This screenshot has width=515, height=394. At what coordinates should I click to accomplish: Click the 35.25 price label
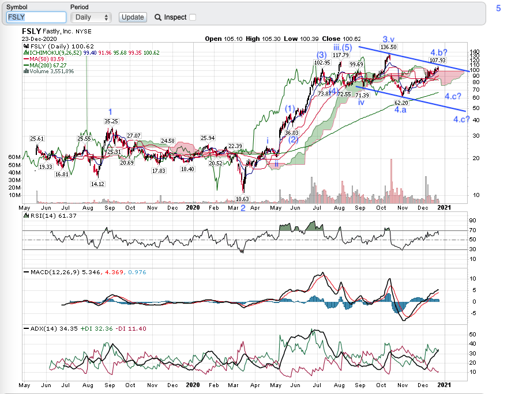point(111,122)
